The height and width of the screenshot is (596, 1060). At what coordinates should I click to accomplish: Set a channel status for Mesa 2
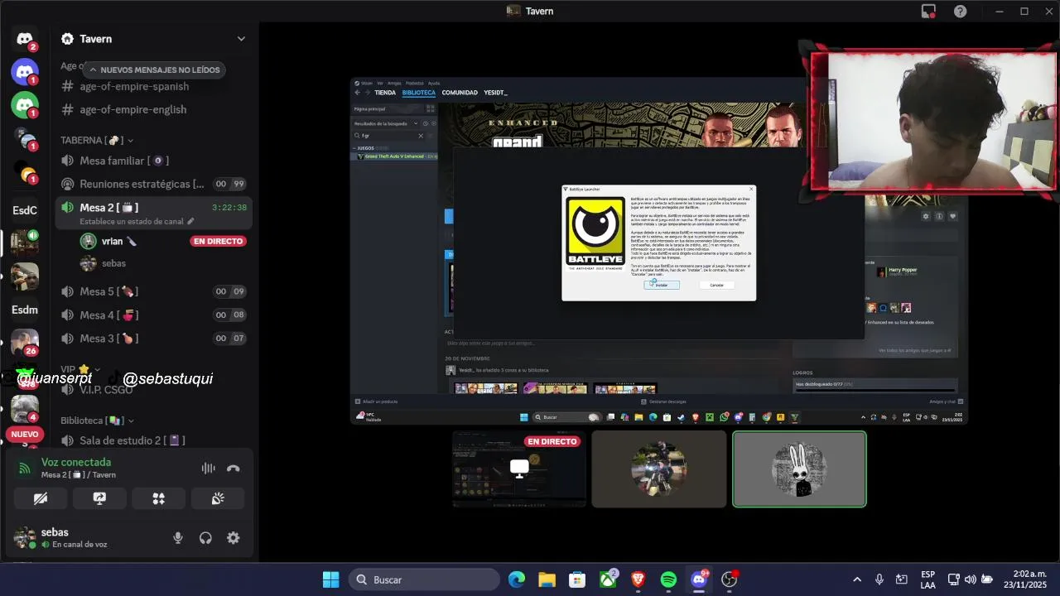click(137, 222)
